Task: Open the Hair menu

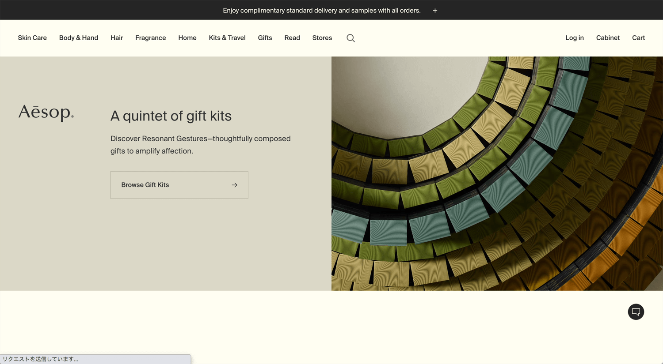Action: 117,38
